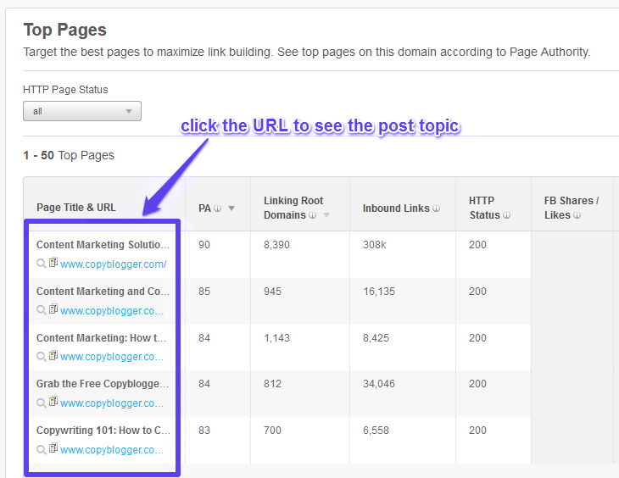Sort by Linking Root Domains using the sort arrow
619x478 pixels.
326,215
